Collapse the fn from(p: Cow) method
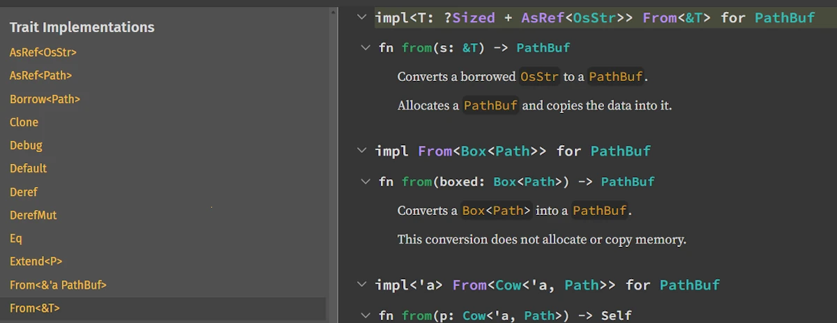 pos(365,315)
